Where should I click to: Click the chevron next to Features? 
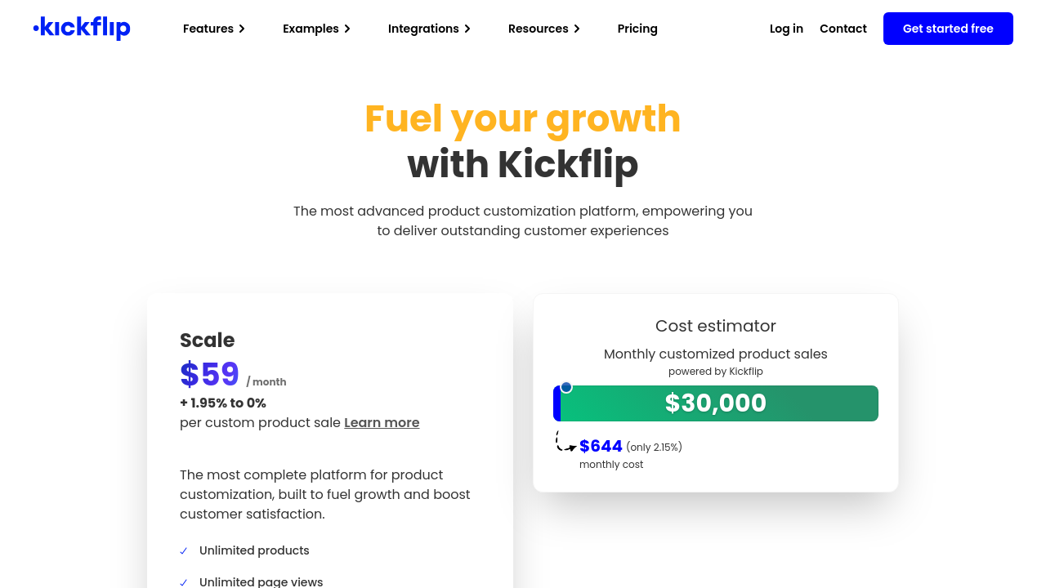[242, 29]
